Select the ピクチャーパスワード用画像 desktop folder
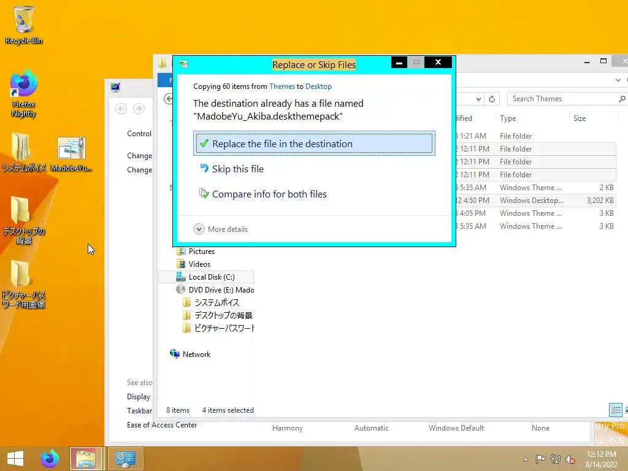This screenshot has height=471, width=628. [x=24, y=285]
